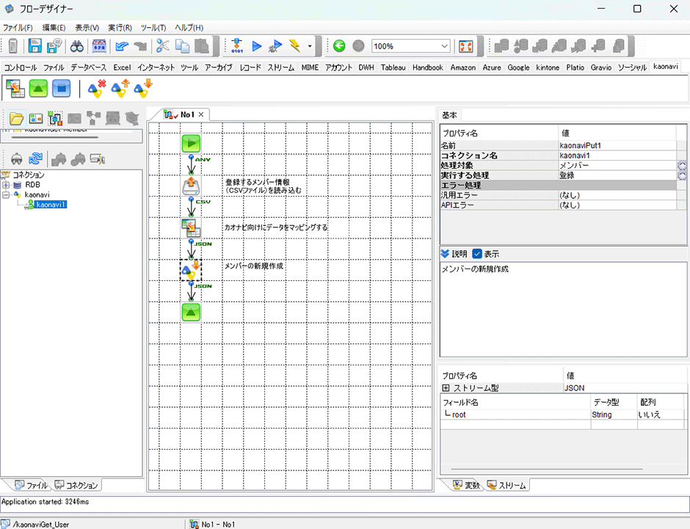Expand the ストリーム型 property row
This screenshot has height=529, width=690.
[446, 387]
